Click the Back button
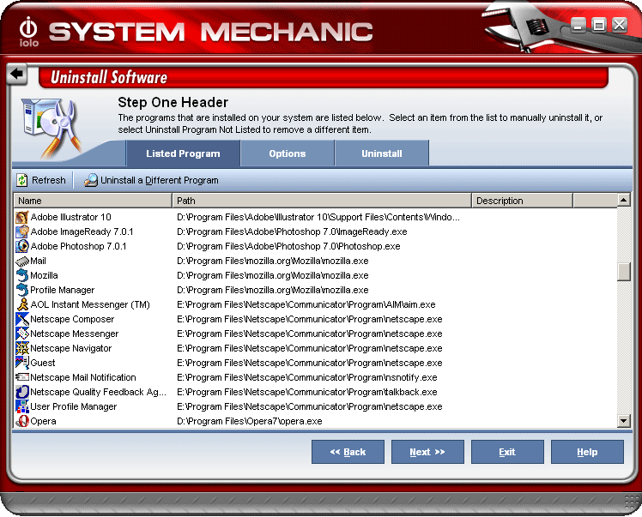The height and width of the screenshot is (517, 642). [348, 452]
